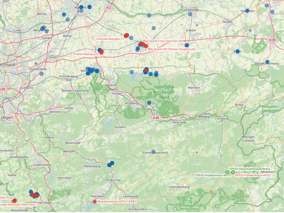Click the red Migrationstest-a0f3c1848d7 node marker
Image resolution: width=284 pixels, height=213 pixels.
pos(95,201)
